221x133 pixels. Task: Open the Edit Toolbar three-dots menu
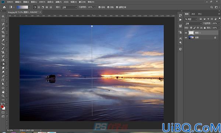(3, 100)
